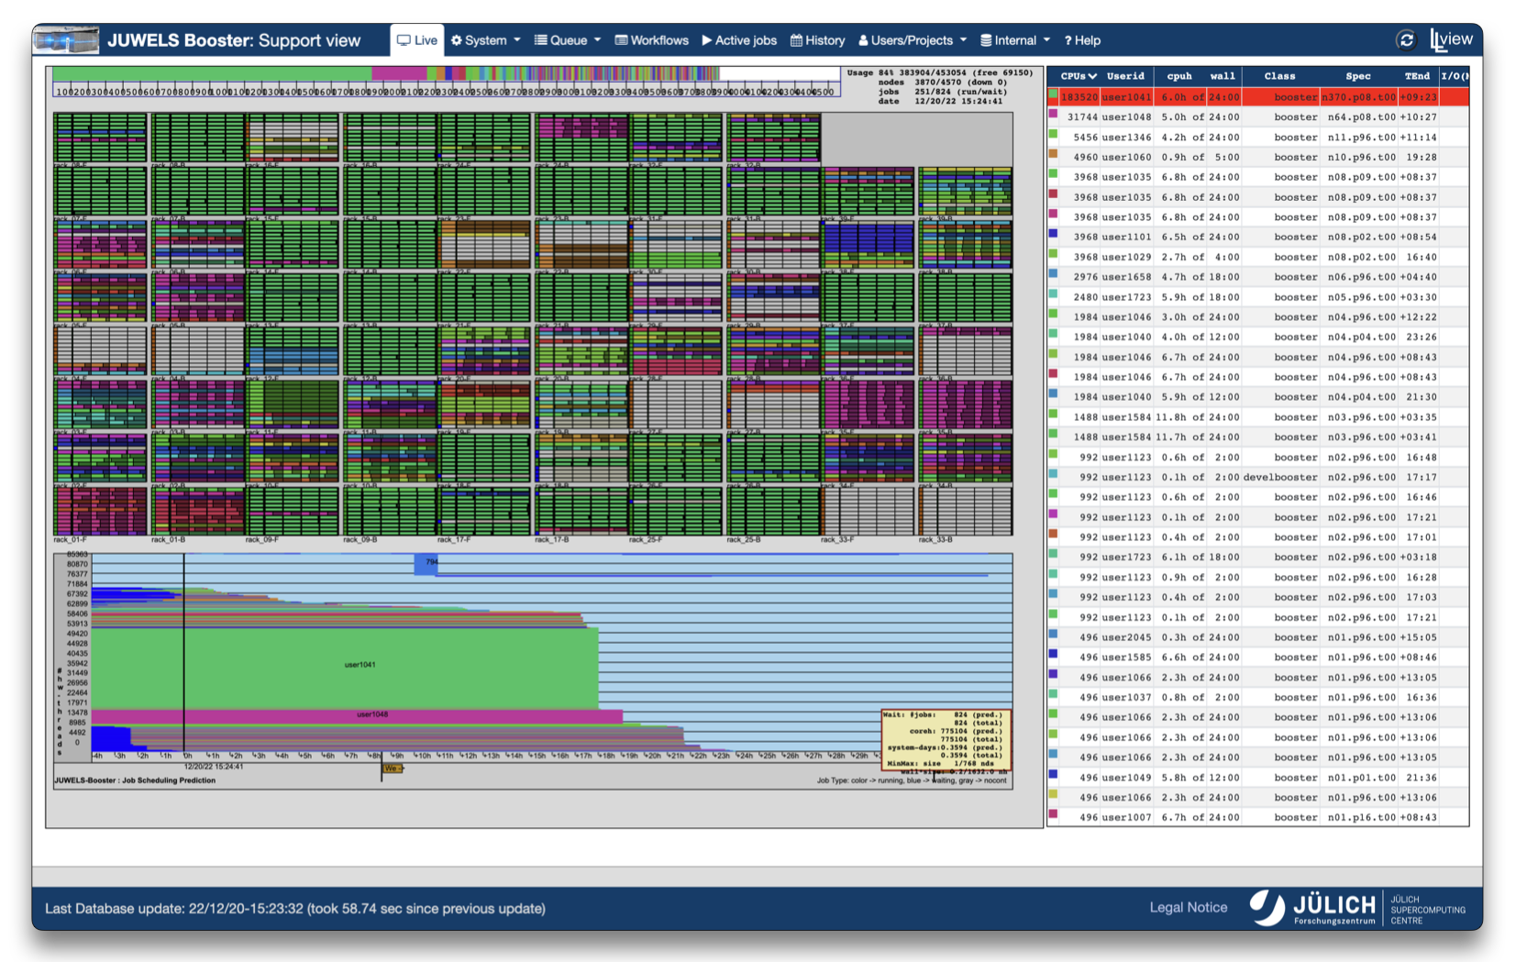Click the LLview logo at top right
This screenshot has width=1516, height=962.
pyautogui.click(x=1452, y=39)
